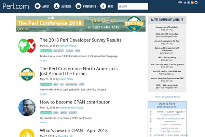Select the kwalitee tag

tap(73, 113)
